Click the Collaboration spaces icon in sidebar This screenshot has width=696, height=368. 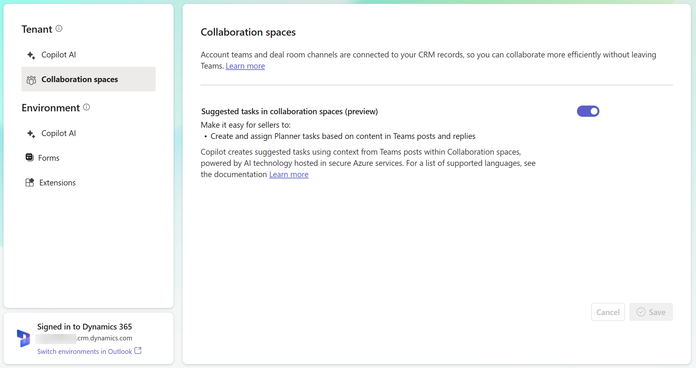[x=31, y=79]
